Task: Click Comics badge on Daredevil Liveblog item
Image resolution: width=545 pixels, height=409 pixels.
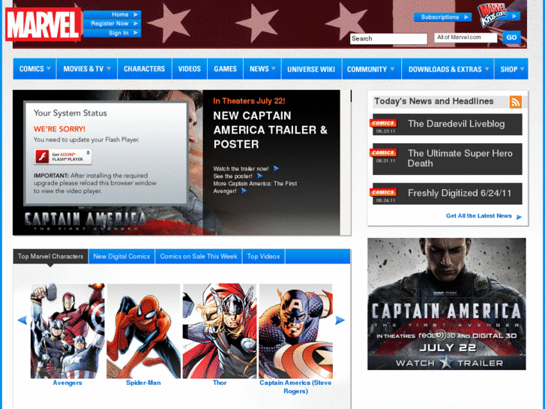Action: pos(383,123)
